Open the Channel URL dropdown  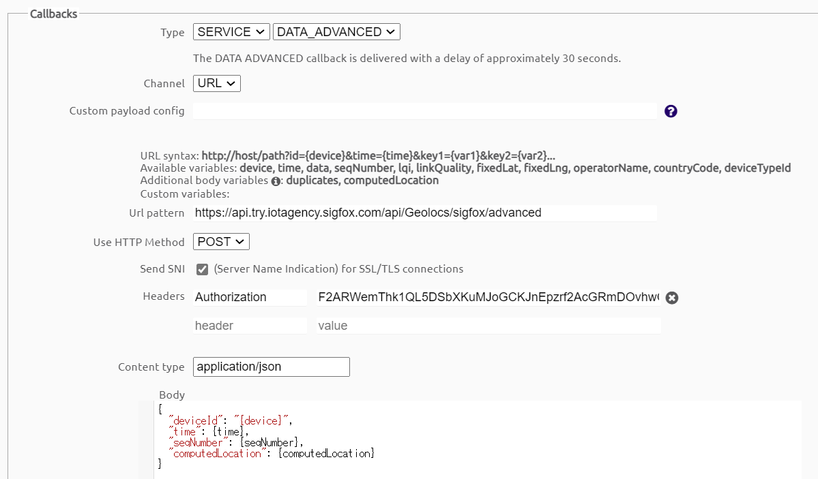click(216, 83)
